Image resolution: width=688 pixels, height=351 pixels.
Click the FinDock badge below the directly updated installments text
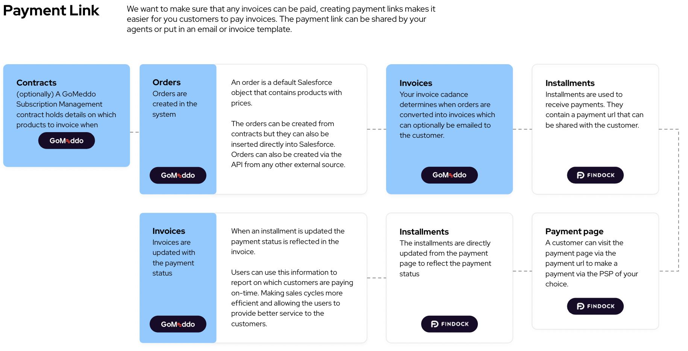(x=449, y=324)
